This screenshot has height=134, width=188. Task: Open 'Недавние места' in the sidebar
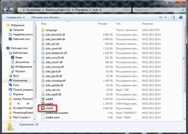[23, 35]
